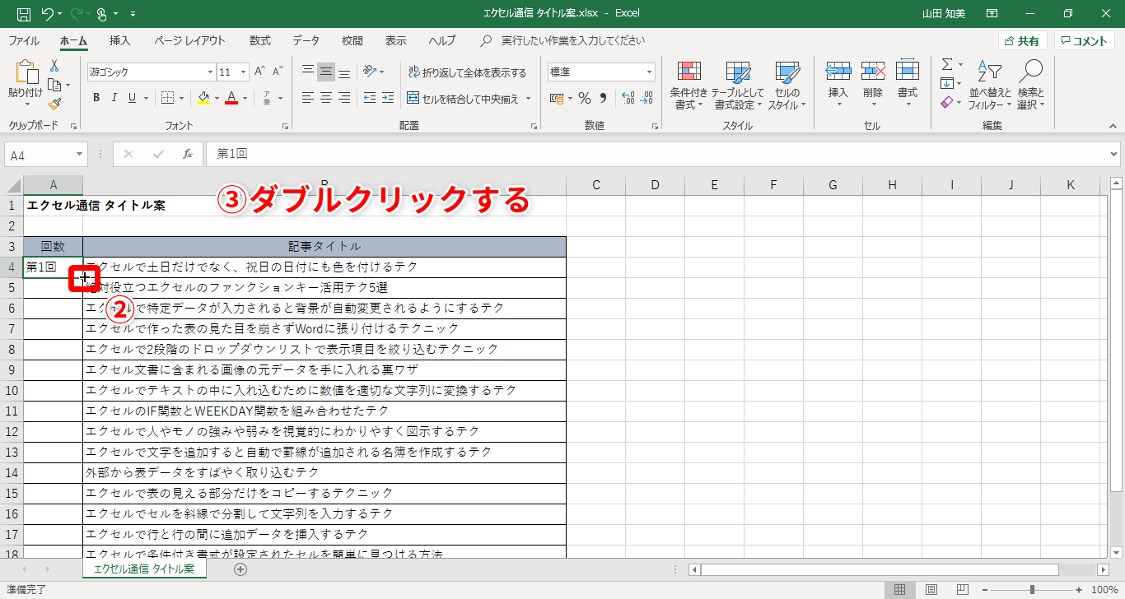
Task: Toggle 折り返して全体を表示する wrap text
Action: [467, 72]
